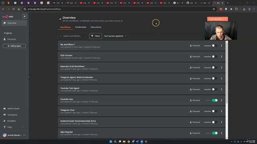Image resolution: width=257 pixels, height=144 pixels.
Task: Open Templates in the sidebar
Action: click(12, 115)
